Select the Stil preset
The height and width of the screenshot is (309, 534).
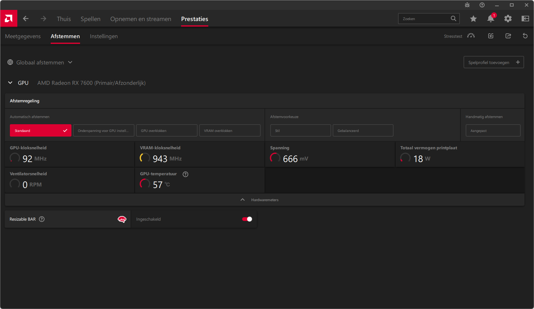point(300,130)
